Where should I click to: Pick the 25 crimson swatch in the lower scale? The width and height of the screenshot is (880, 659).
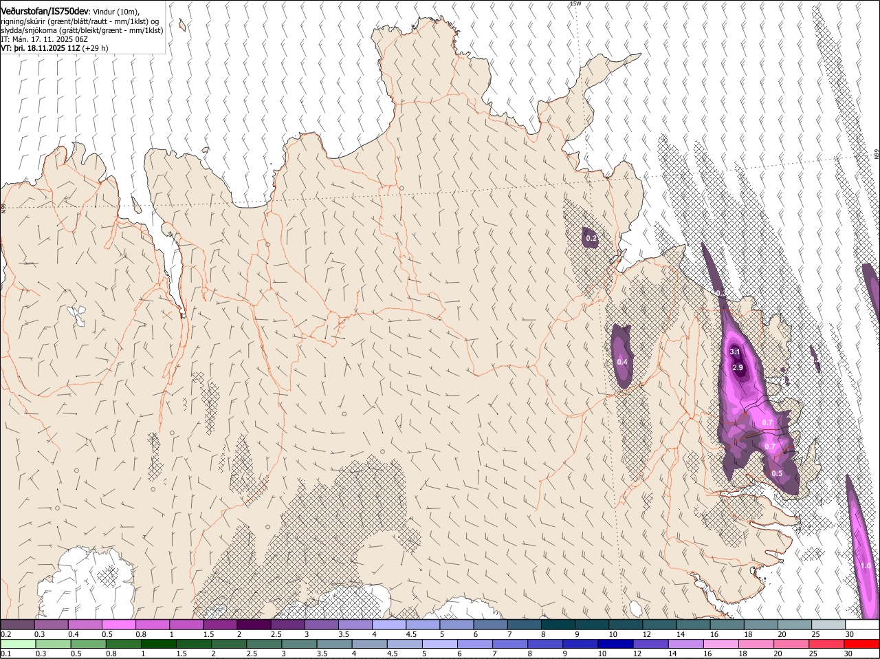point(827,644)
